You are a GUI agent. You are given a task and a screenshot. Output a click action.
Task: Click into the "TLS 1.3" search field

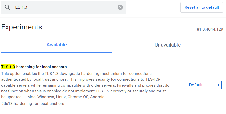(63, 7)
